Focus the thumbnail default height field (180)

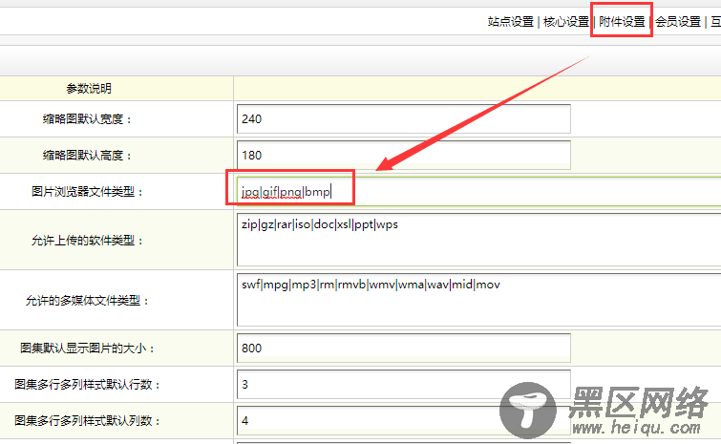[x=402, y=155]
